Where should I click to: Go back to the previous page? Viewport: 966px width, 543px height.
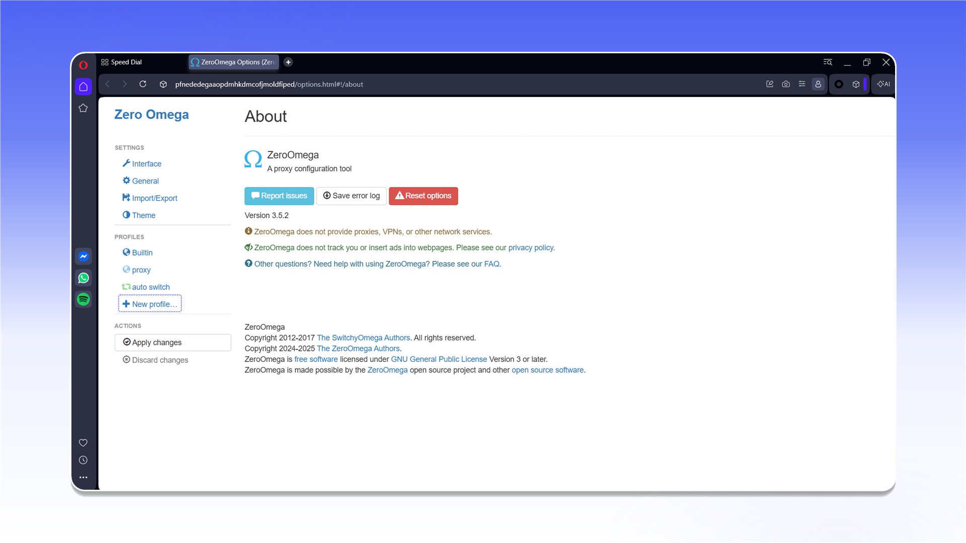tap(108, 84)
